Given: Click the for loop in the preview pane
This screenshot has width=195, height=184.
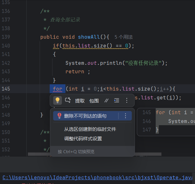Looking at the screenshot, I should coord(160,113).
